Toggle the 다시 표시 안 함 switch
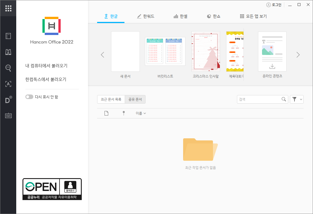Screen dimensions: 313x214 click(x=29, y=97)
